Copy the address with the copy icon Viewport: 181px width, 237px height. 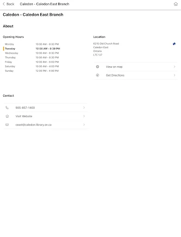click(174, 44)
